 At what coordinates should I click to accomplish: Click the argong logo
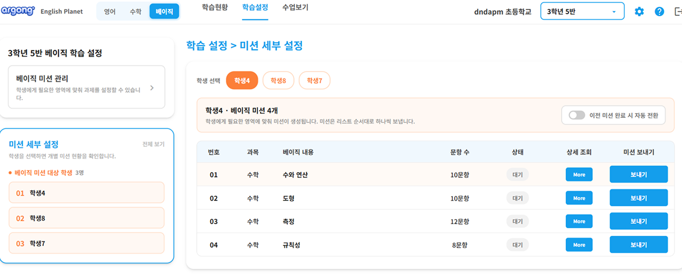[18, 11]
